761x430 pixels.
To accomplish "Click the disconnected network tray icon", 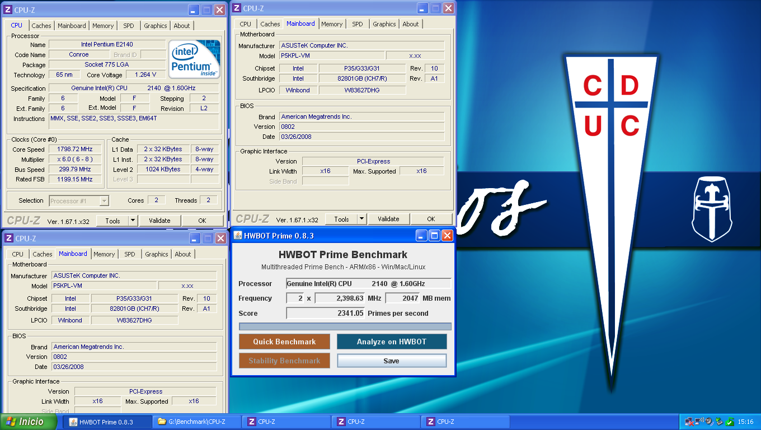I will pos(689,422).
